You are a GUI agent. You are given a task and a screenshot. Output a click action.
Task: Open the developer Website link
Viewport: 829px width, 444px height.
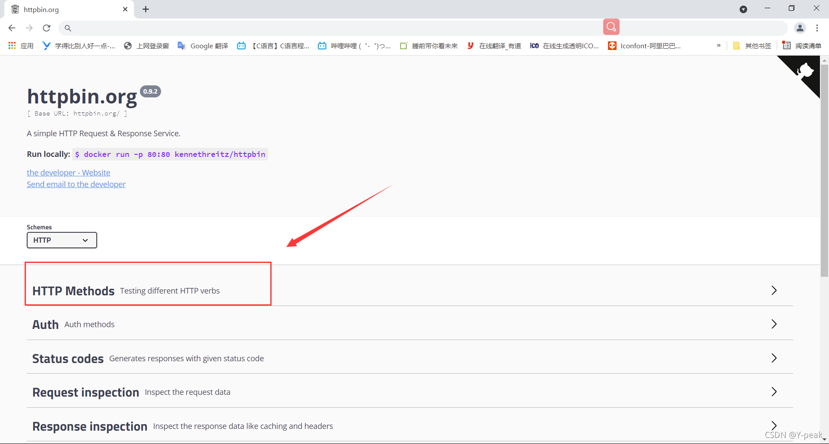click(x=68, y=172)
